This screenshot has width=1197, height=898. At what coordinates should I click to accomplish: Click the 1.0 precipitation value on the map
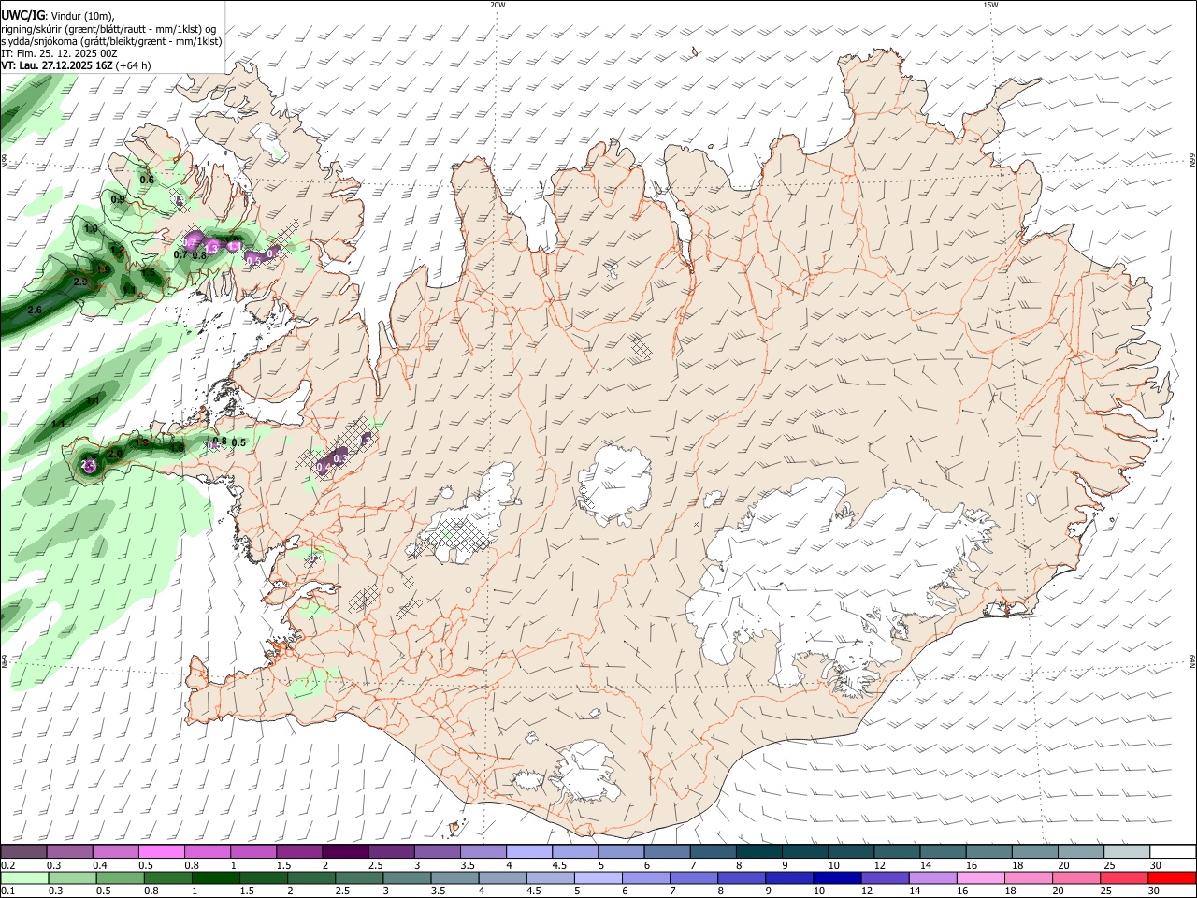pyautogui.click(x=91, y=228)
